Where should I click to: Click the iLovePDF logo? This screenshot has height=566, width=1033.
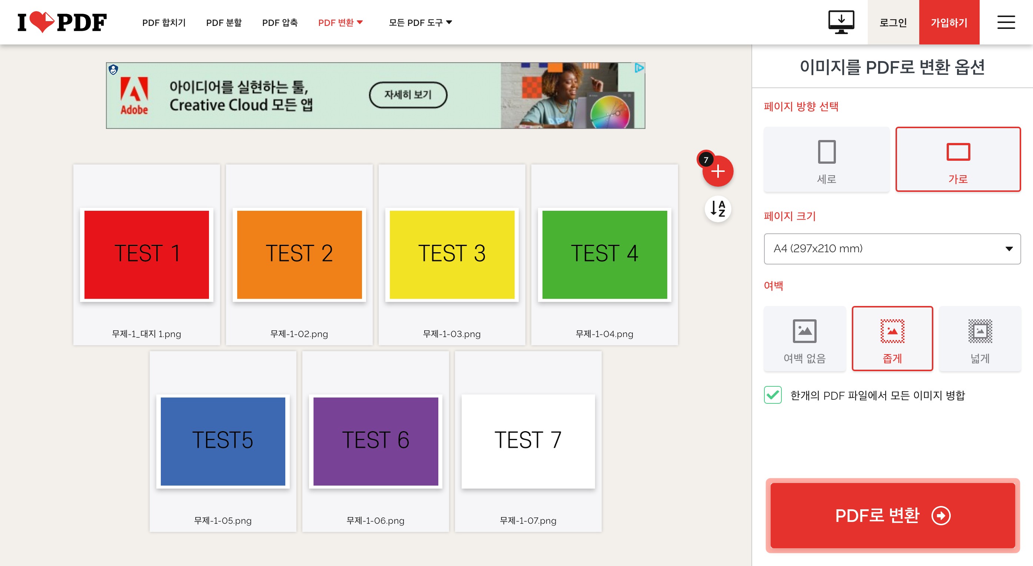pos(62,22)
